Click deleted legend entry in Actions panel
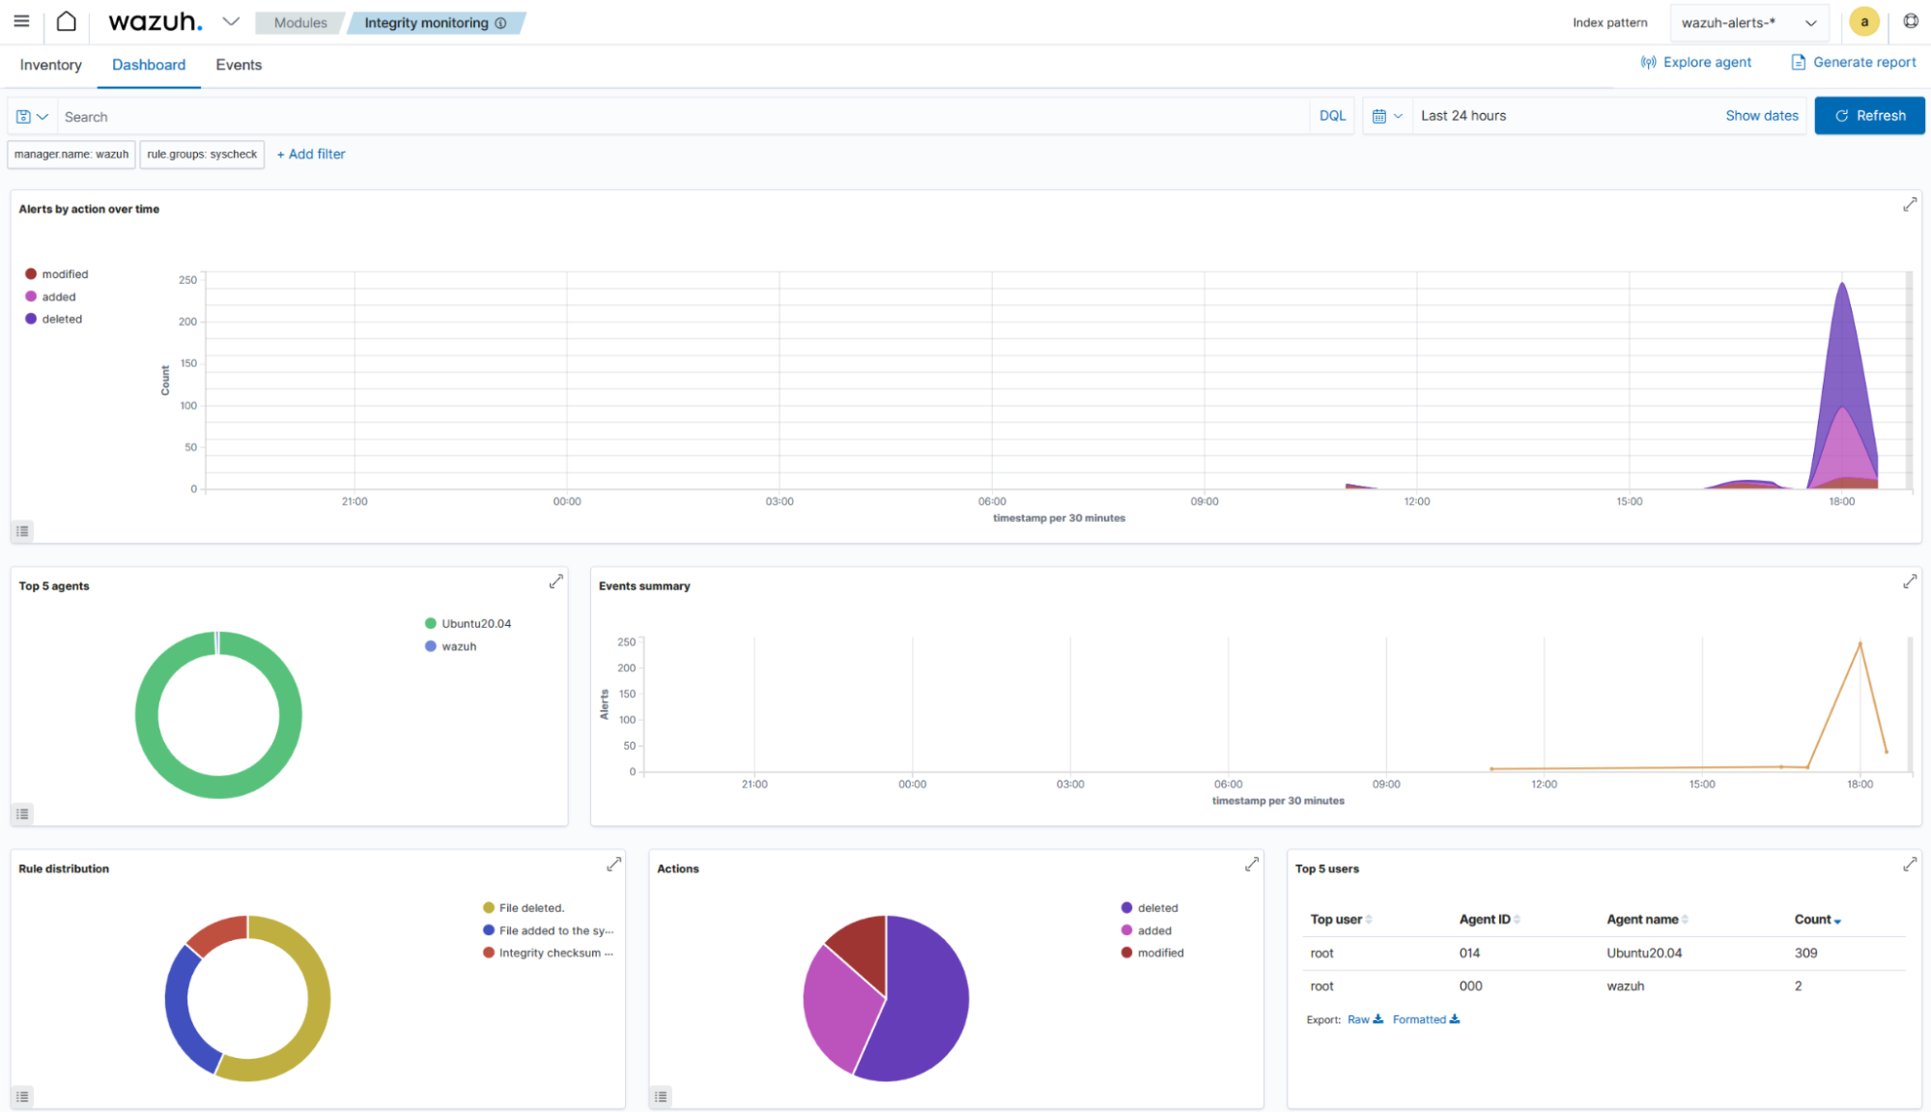This screenshot has width=1931, height=1112. [1150, 908]
